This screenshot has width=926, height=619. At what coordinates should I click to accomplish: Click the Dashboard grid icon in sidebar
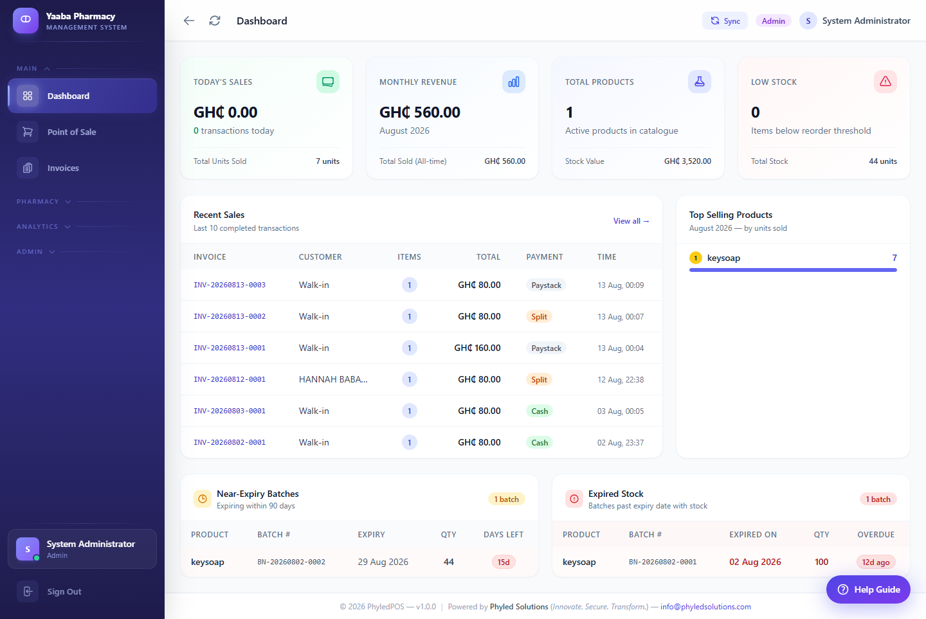28,96
